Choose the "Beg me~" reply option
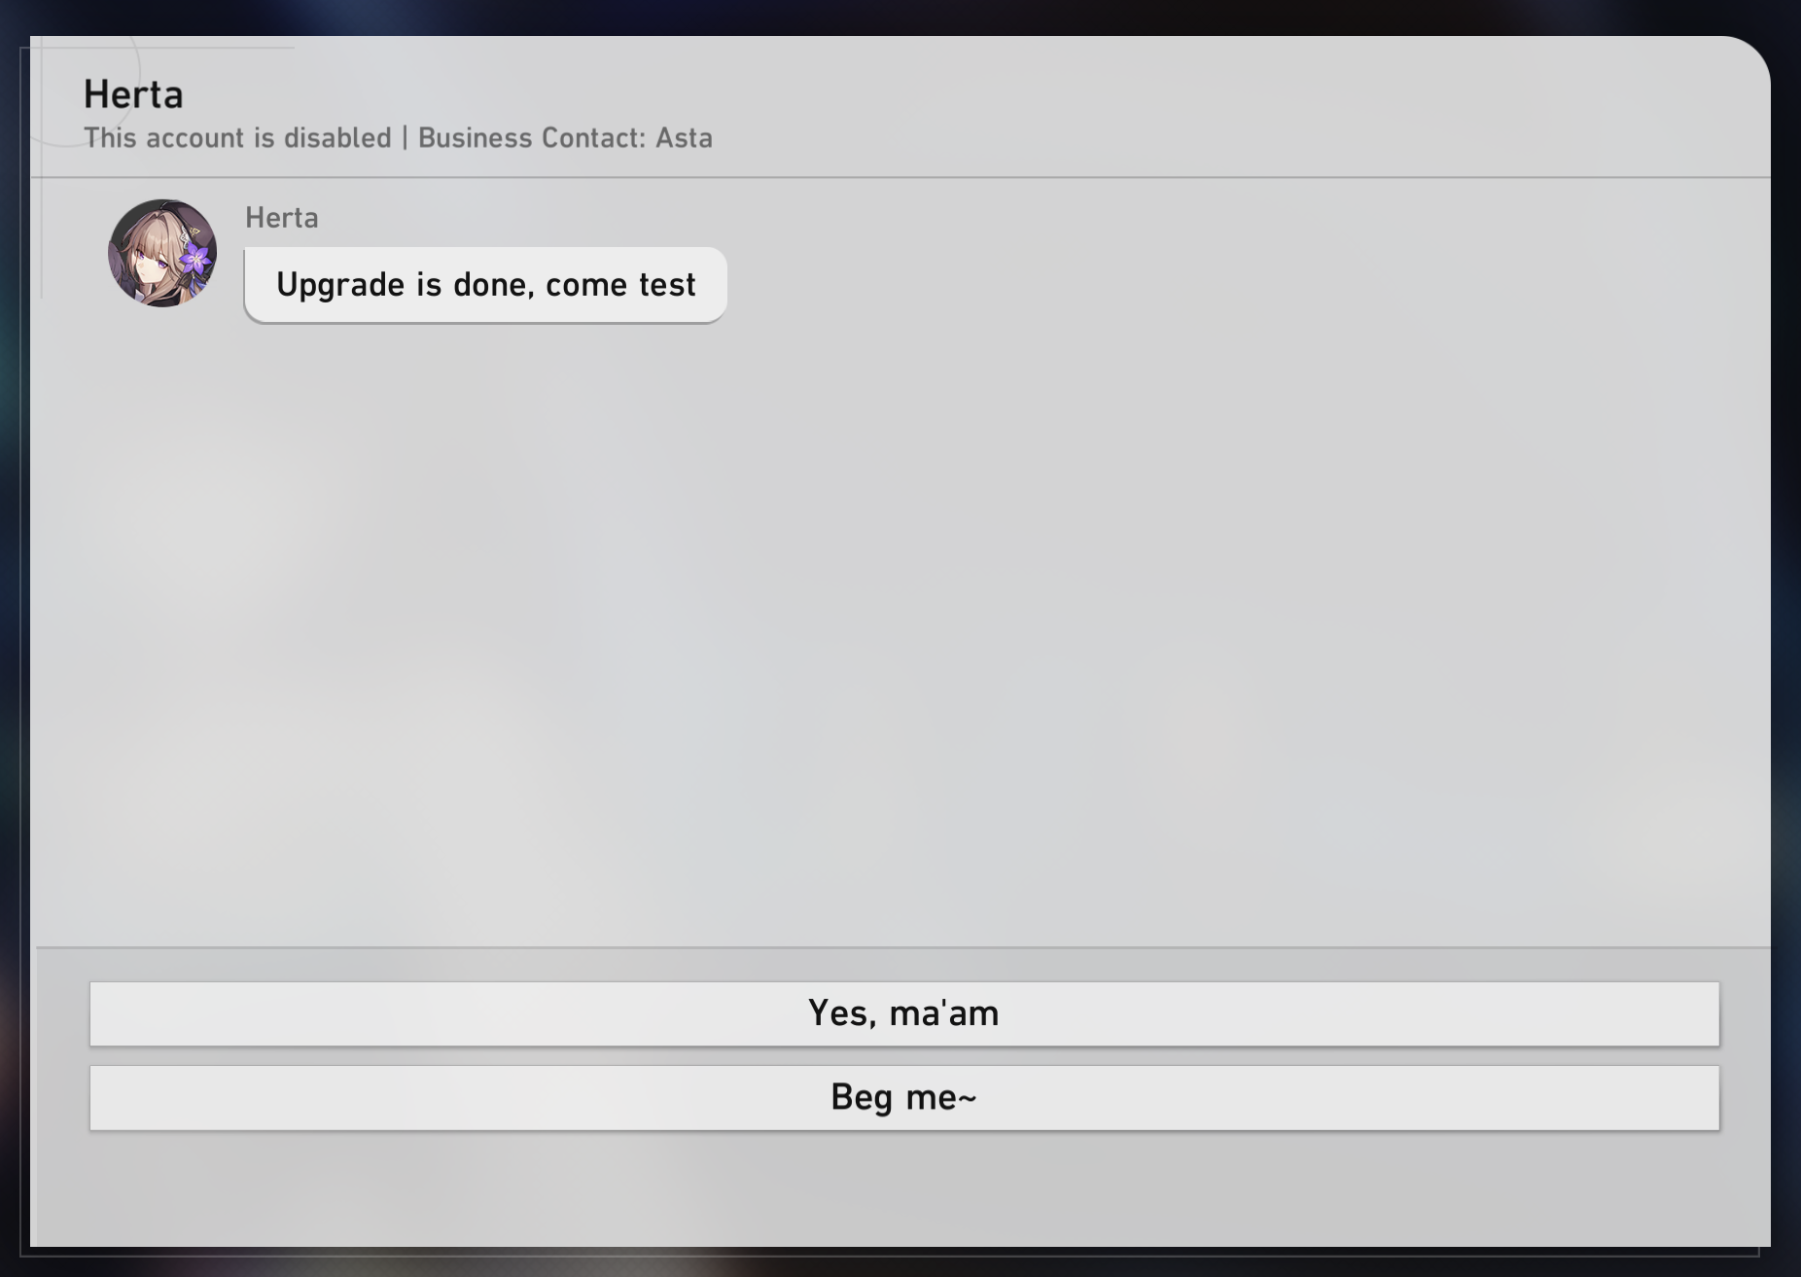Screen dimensions: 1801x1277 pyautogui.click(x=904, y=1097)
